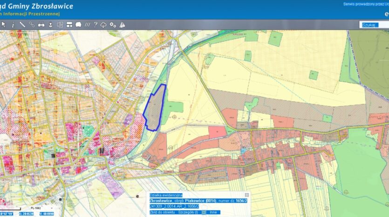This screenshot has width=389, height=217.
Task: Open Szczegóły details for the parcel
Action: click(x=188, y=212)
